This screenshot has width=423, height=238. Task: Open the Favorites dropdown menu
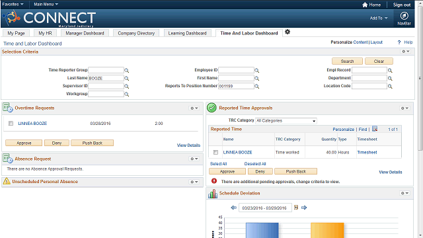click(13, 5)
